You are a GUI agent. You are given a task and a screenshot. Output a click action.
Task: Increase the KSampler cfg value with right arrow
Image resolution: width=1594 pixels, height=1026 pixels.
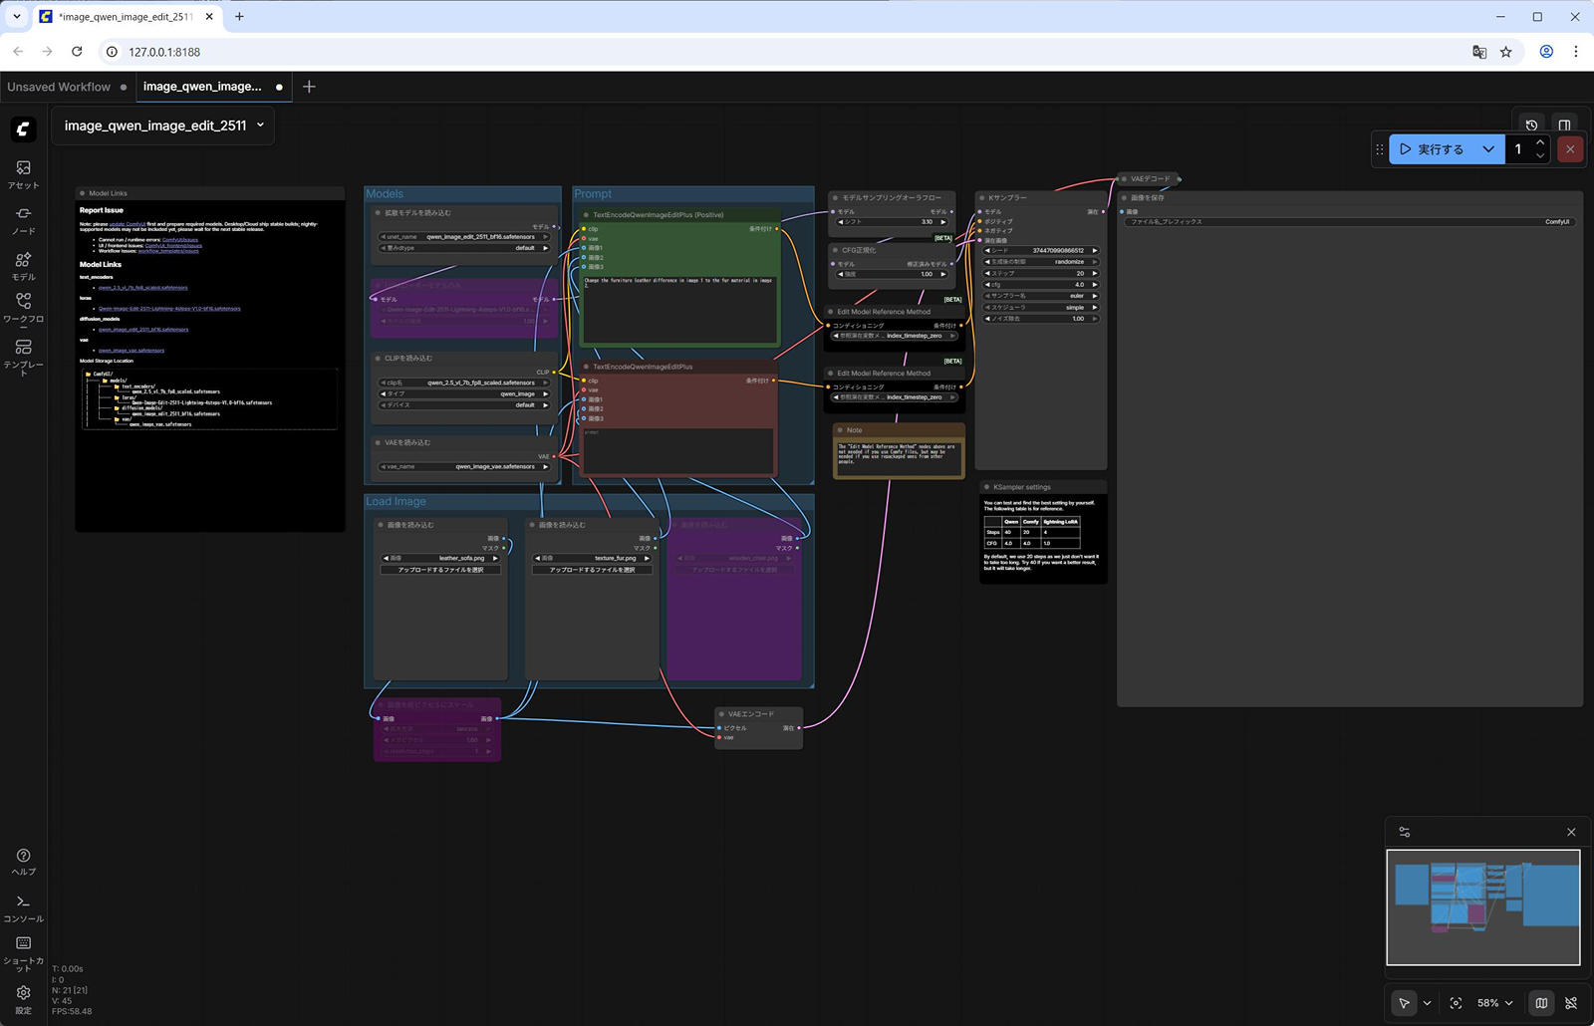[1095, 285]
